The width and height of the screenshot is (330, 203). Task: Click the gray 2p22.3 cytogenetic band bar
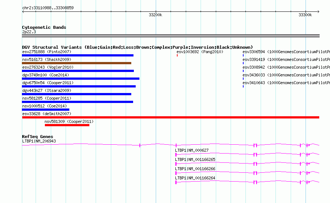[171, 36]
